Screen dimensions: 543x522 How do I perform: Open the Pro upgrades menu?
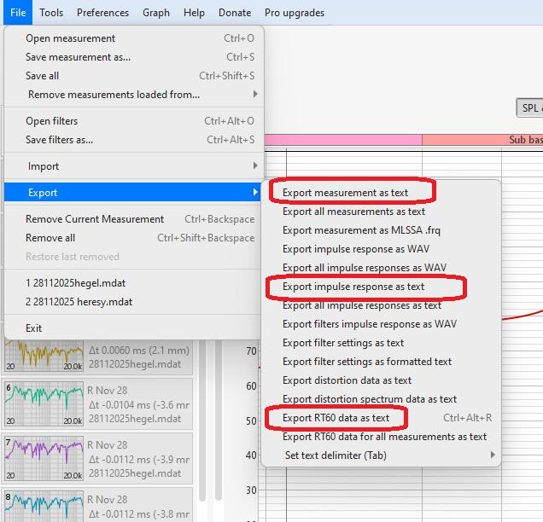295,13
